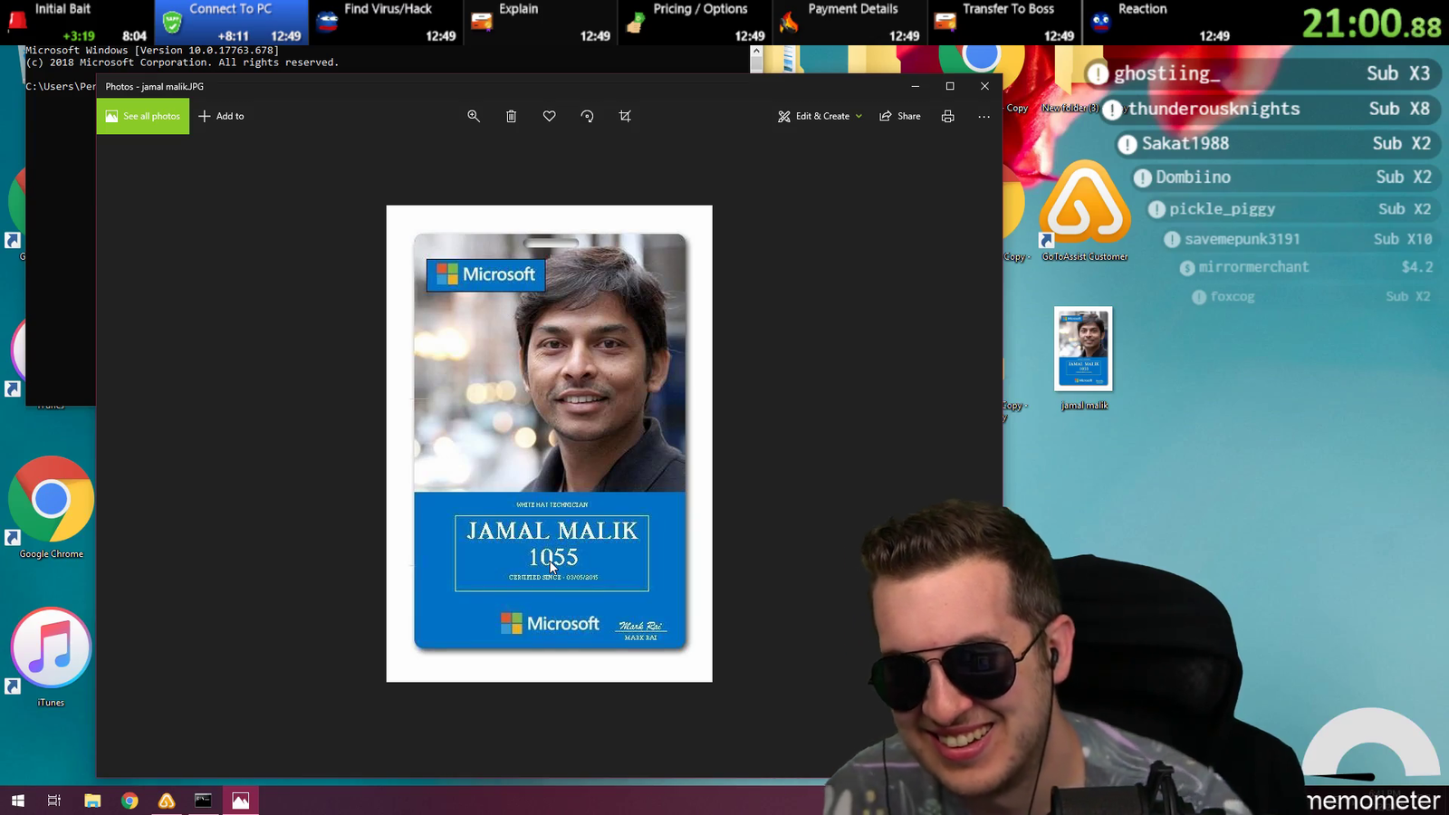This screenshot has height=815, width=1449.
Task: Open GoToAssist from the taskbar
Action: [167, 801]
